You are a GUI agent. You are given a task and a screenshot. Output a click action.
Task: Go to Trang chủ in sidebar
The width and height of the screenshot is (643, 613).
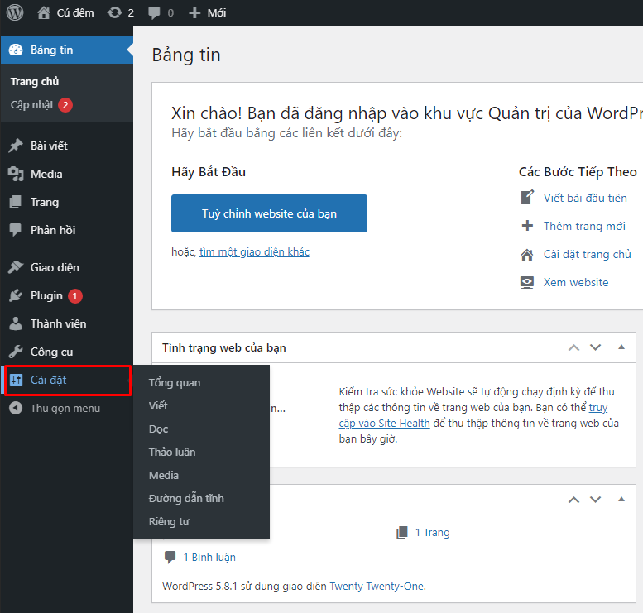[35, 82]
